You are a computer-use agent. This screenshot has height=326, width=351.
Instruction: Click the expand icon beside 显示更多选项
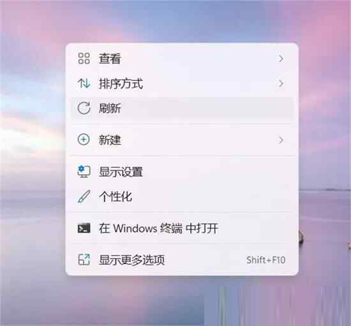tap(84, 260)
